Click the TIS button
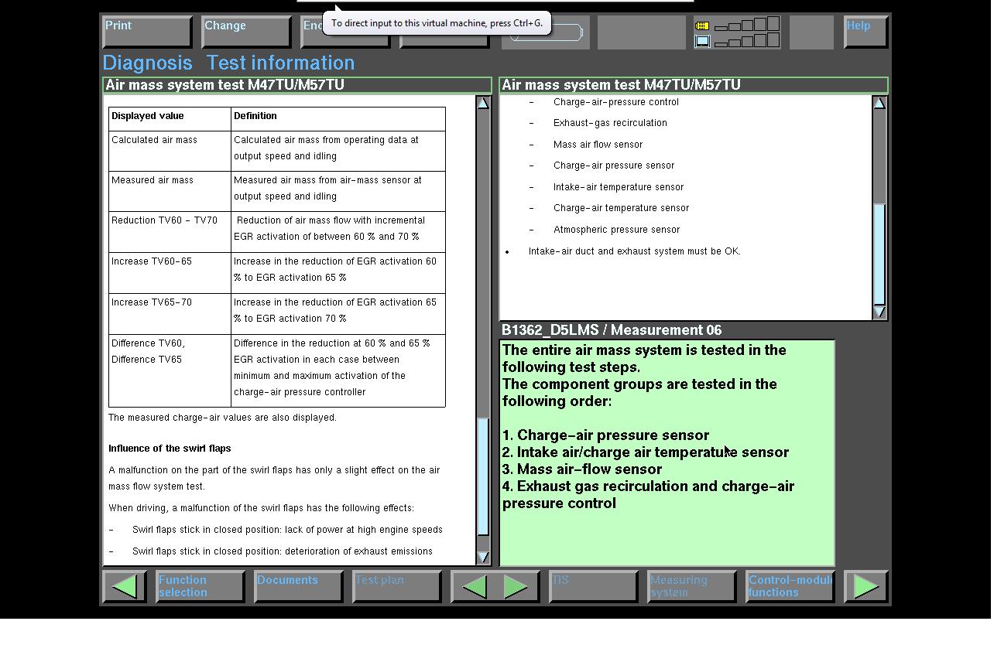The image size is (994, 662). (x=593, y=586)
